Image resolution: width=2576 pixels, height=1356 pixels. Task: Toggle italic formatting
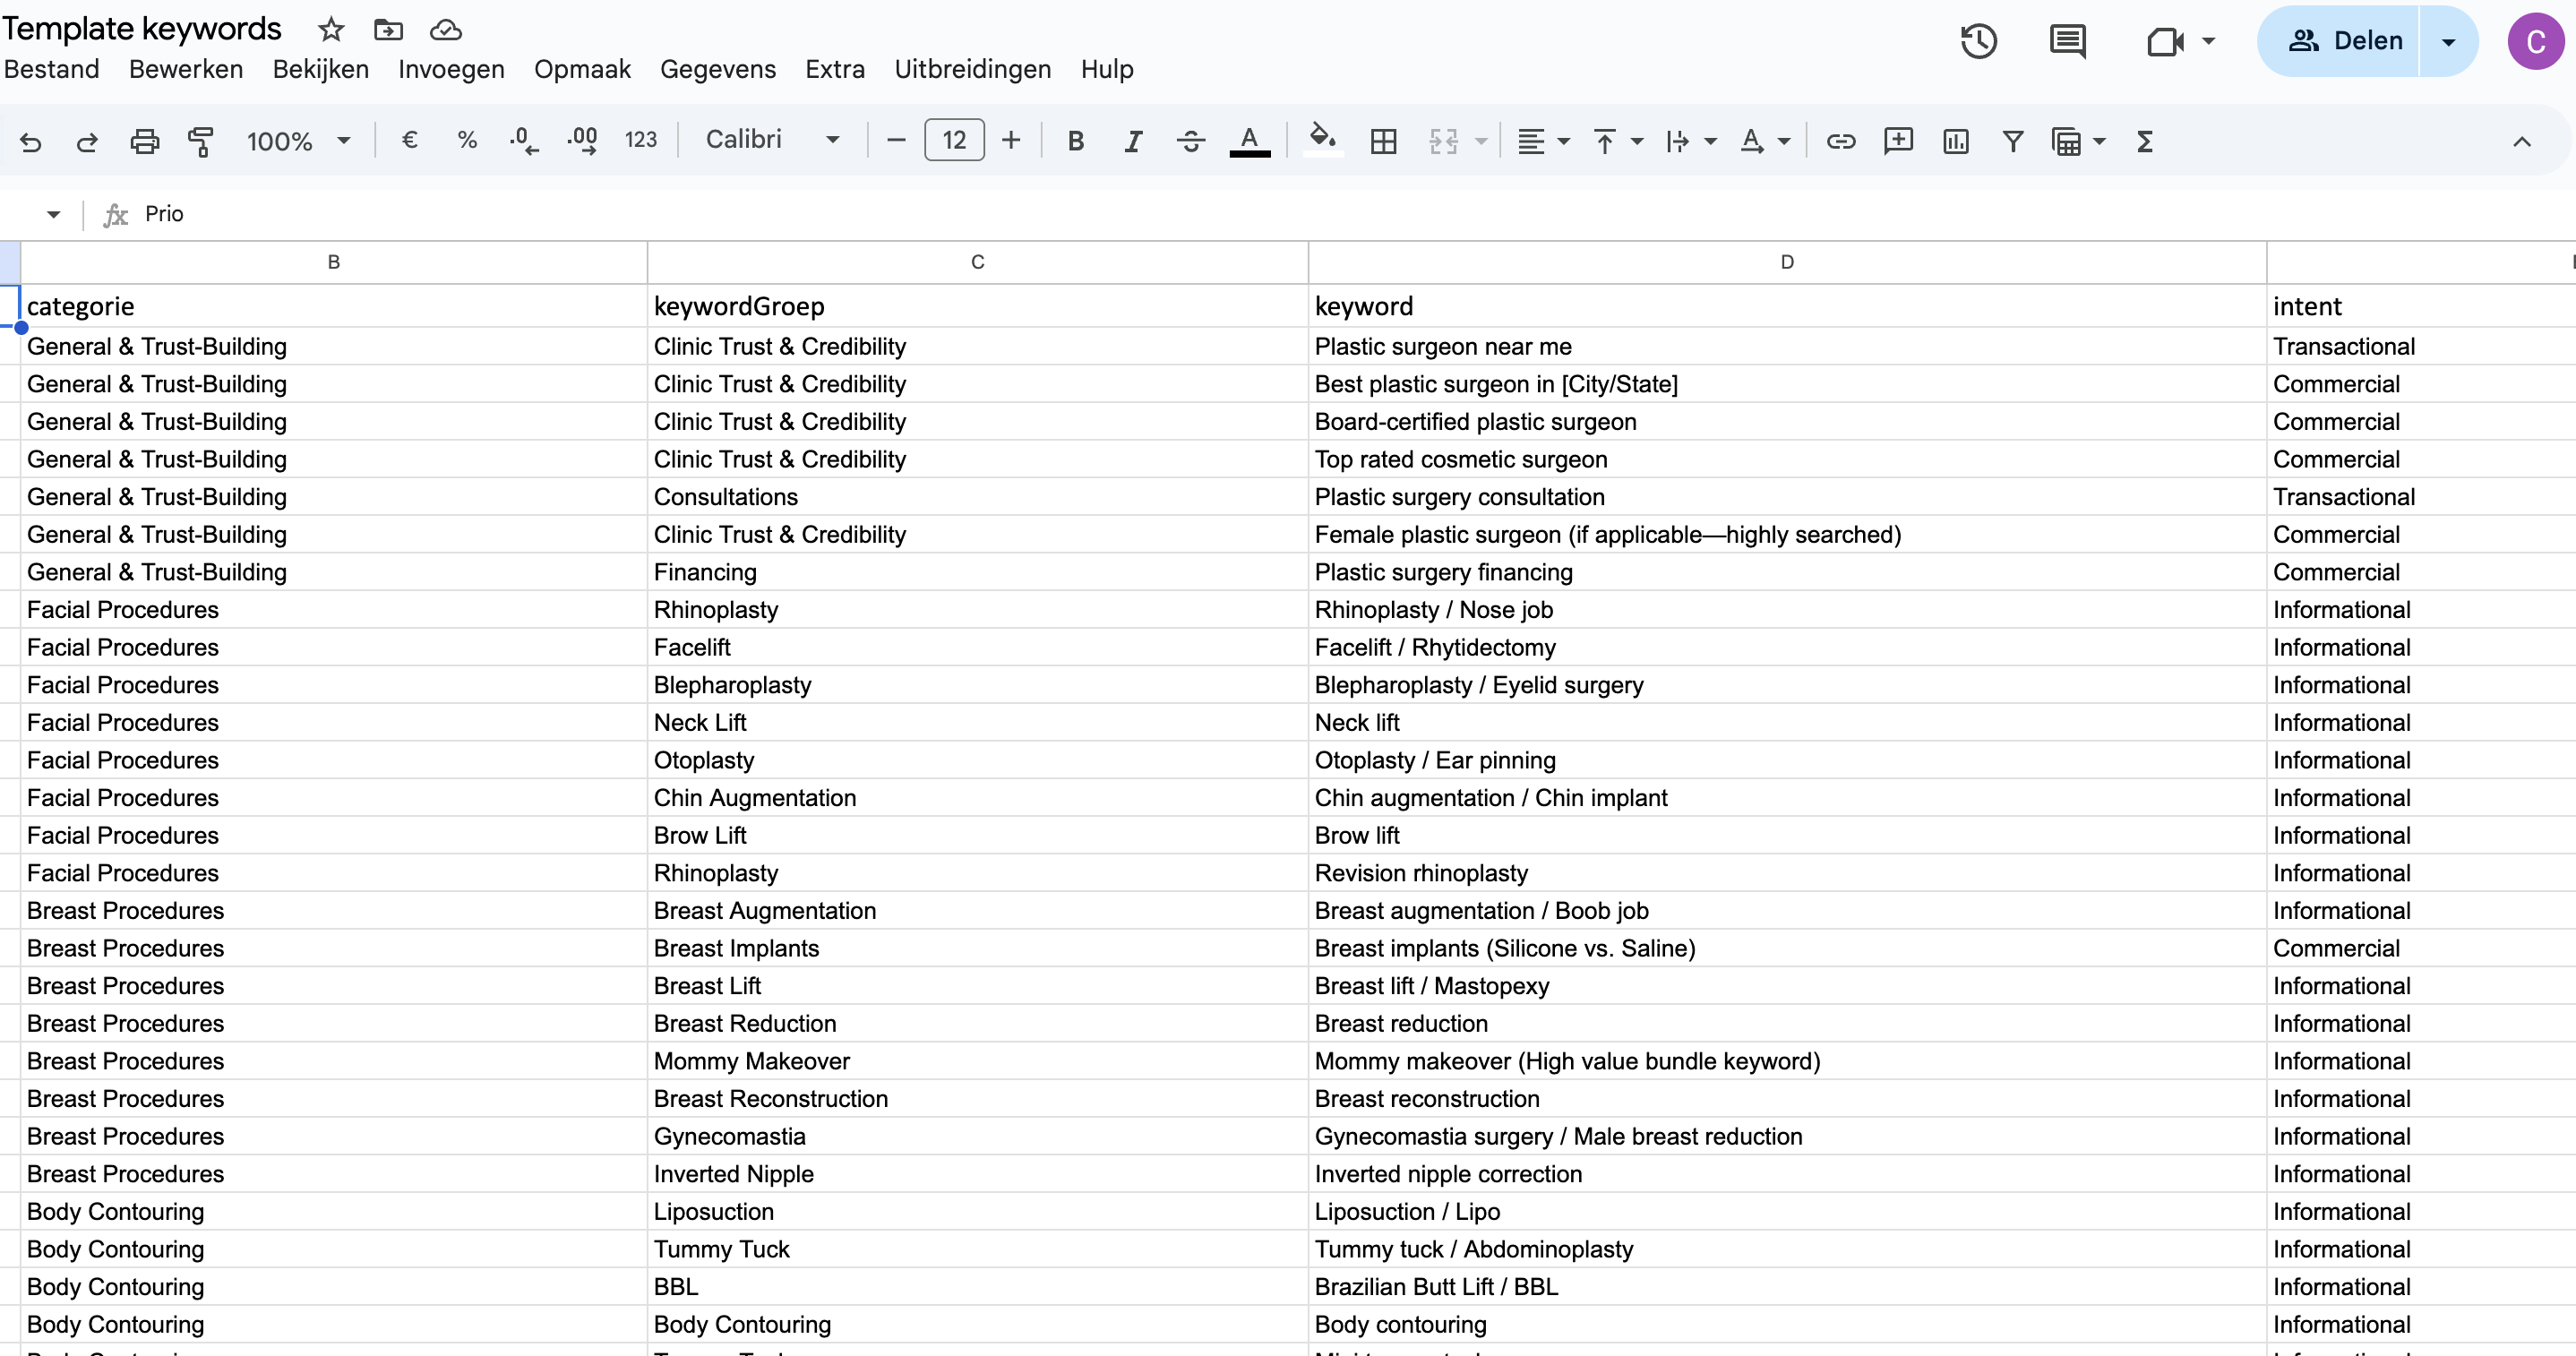pyautogui.click(x=1132, y=141)
